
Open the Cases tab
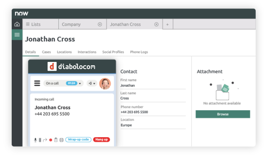coord(46,52)
